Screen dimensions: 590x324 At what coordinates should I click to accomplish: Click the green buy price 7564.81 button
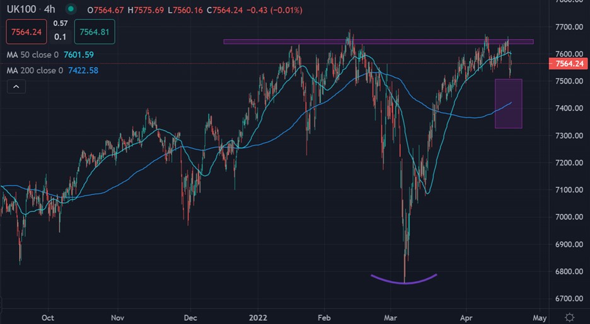(x=95, y=32)
